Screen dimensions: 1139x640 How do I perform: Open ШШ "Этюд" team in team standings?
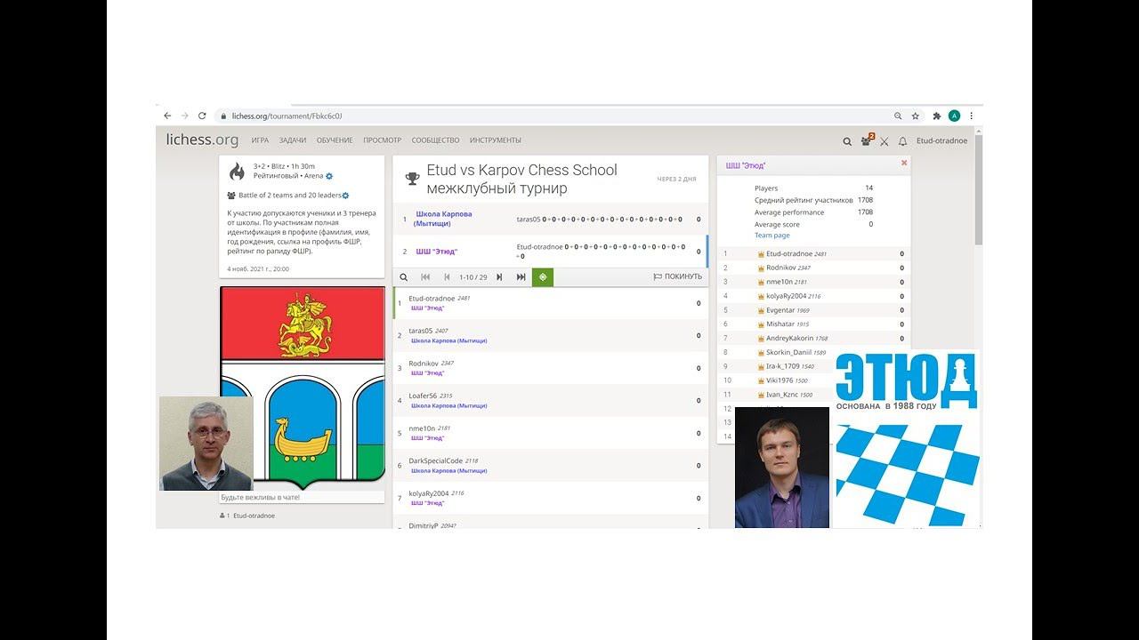[437, 252]
